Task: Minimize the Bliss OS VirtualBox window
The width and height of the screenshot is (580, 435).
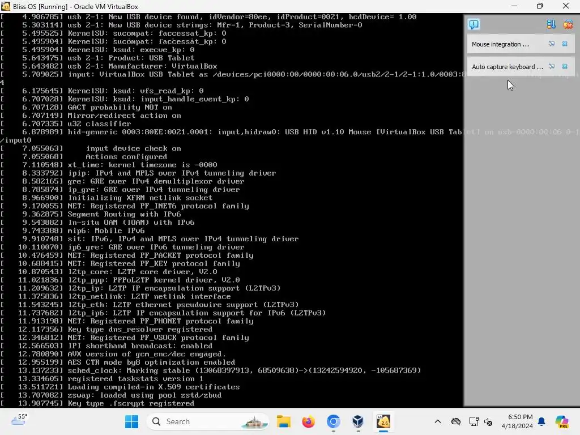Action: [514, 6]
